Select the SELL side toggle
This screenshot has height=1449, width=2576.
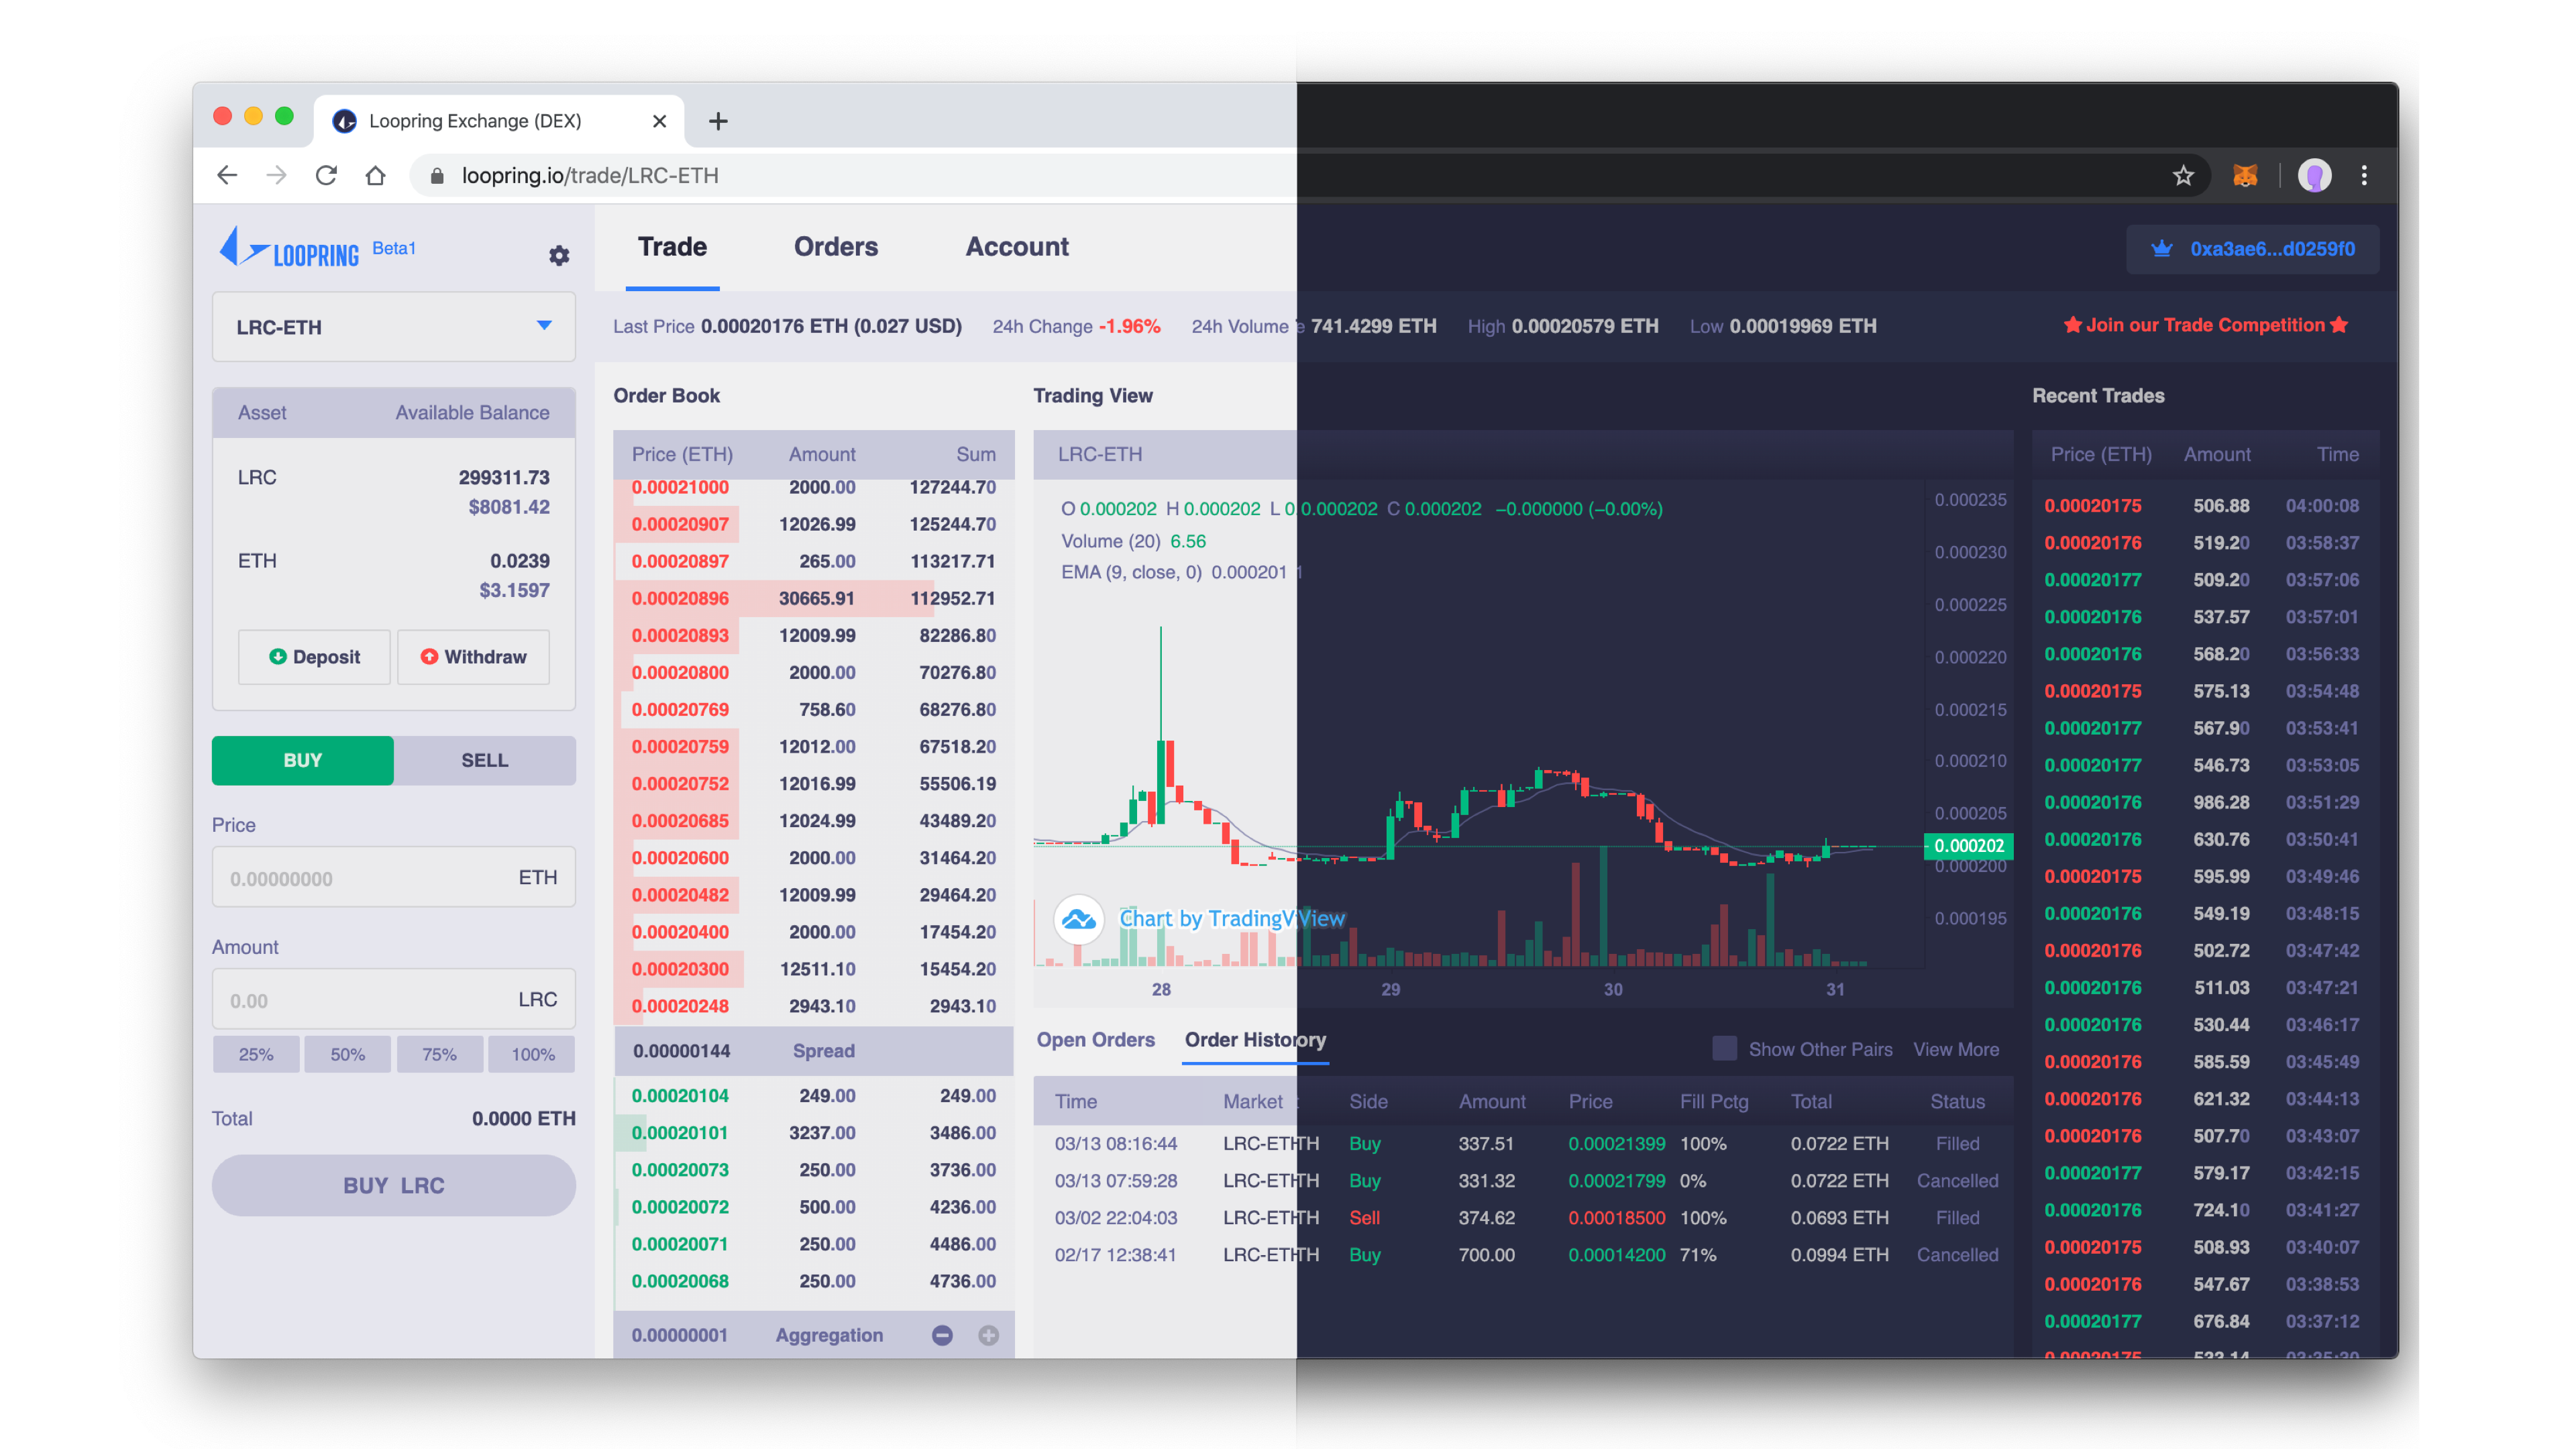484,760
